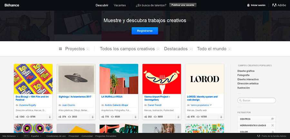Open Sightings / Avistamientos 2017 title link
290x139 pixels.
tap(75, 97)
